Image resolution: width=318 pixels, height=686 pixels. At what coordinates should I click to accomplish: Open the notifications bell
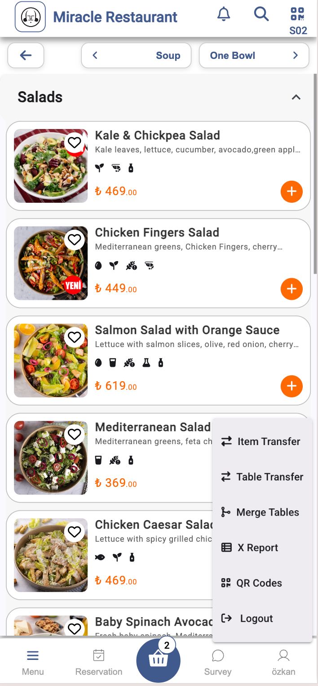[x=224, y=14]
